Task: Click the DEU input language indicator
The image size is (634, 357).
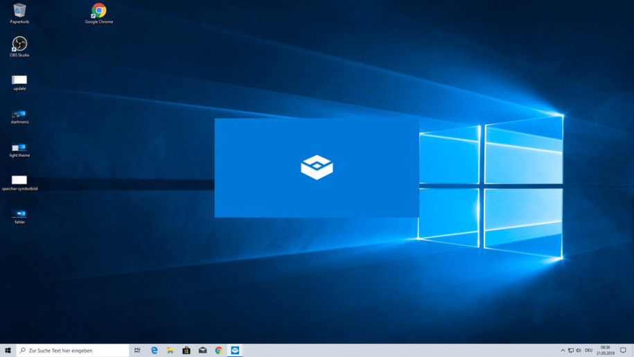Action: click(x=589, y=351)
